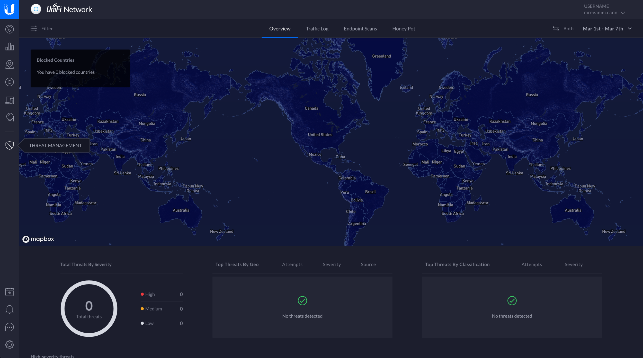Sort Threats By Classification by Attempts
The width and height of the screenshot is (643, 358).
pyautogui.click(x=532, y=265)
